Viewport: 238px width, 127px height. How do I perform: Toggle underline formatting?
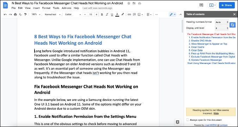click(112, 14)
